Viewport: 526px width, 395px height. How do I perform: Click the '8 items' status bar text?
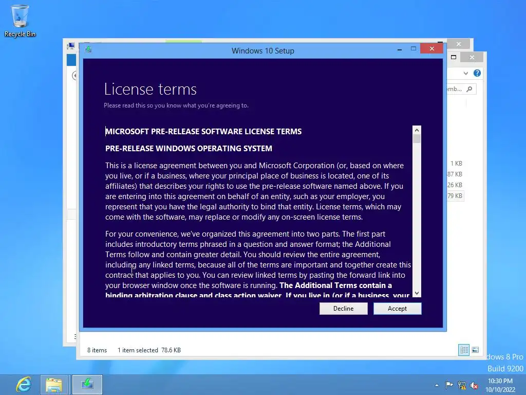[97, 350]
